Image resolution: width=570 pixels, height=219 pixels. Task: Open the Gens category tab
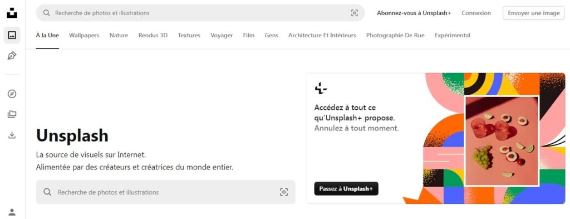(272, 35)
